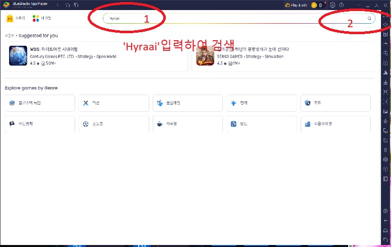391x247 pixels.
Task: Open the 전략 (Strategy) genre
Action: point(262,103)
